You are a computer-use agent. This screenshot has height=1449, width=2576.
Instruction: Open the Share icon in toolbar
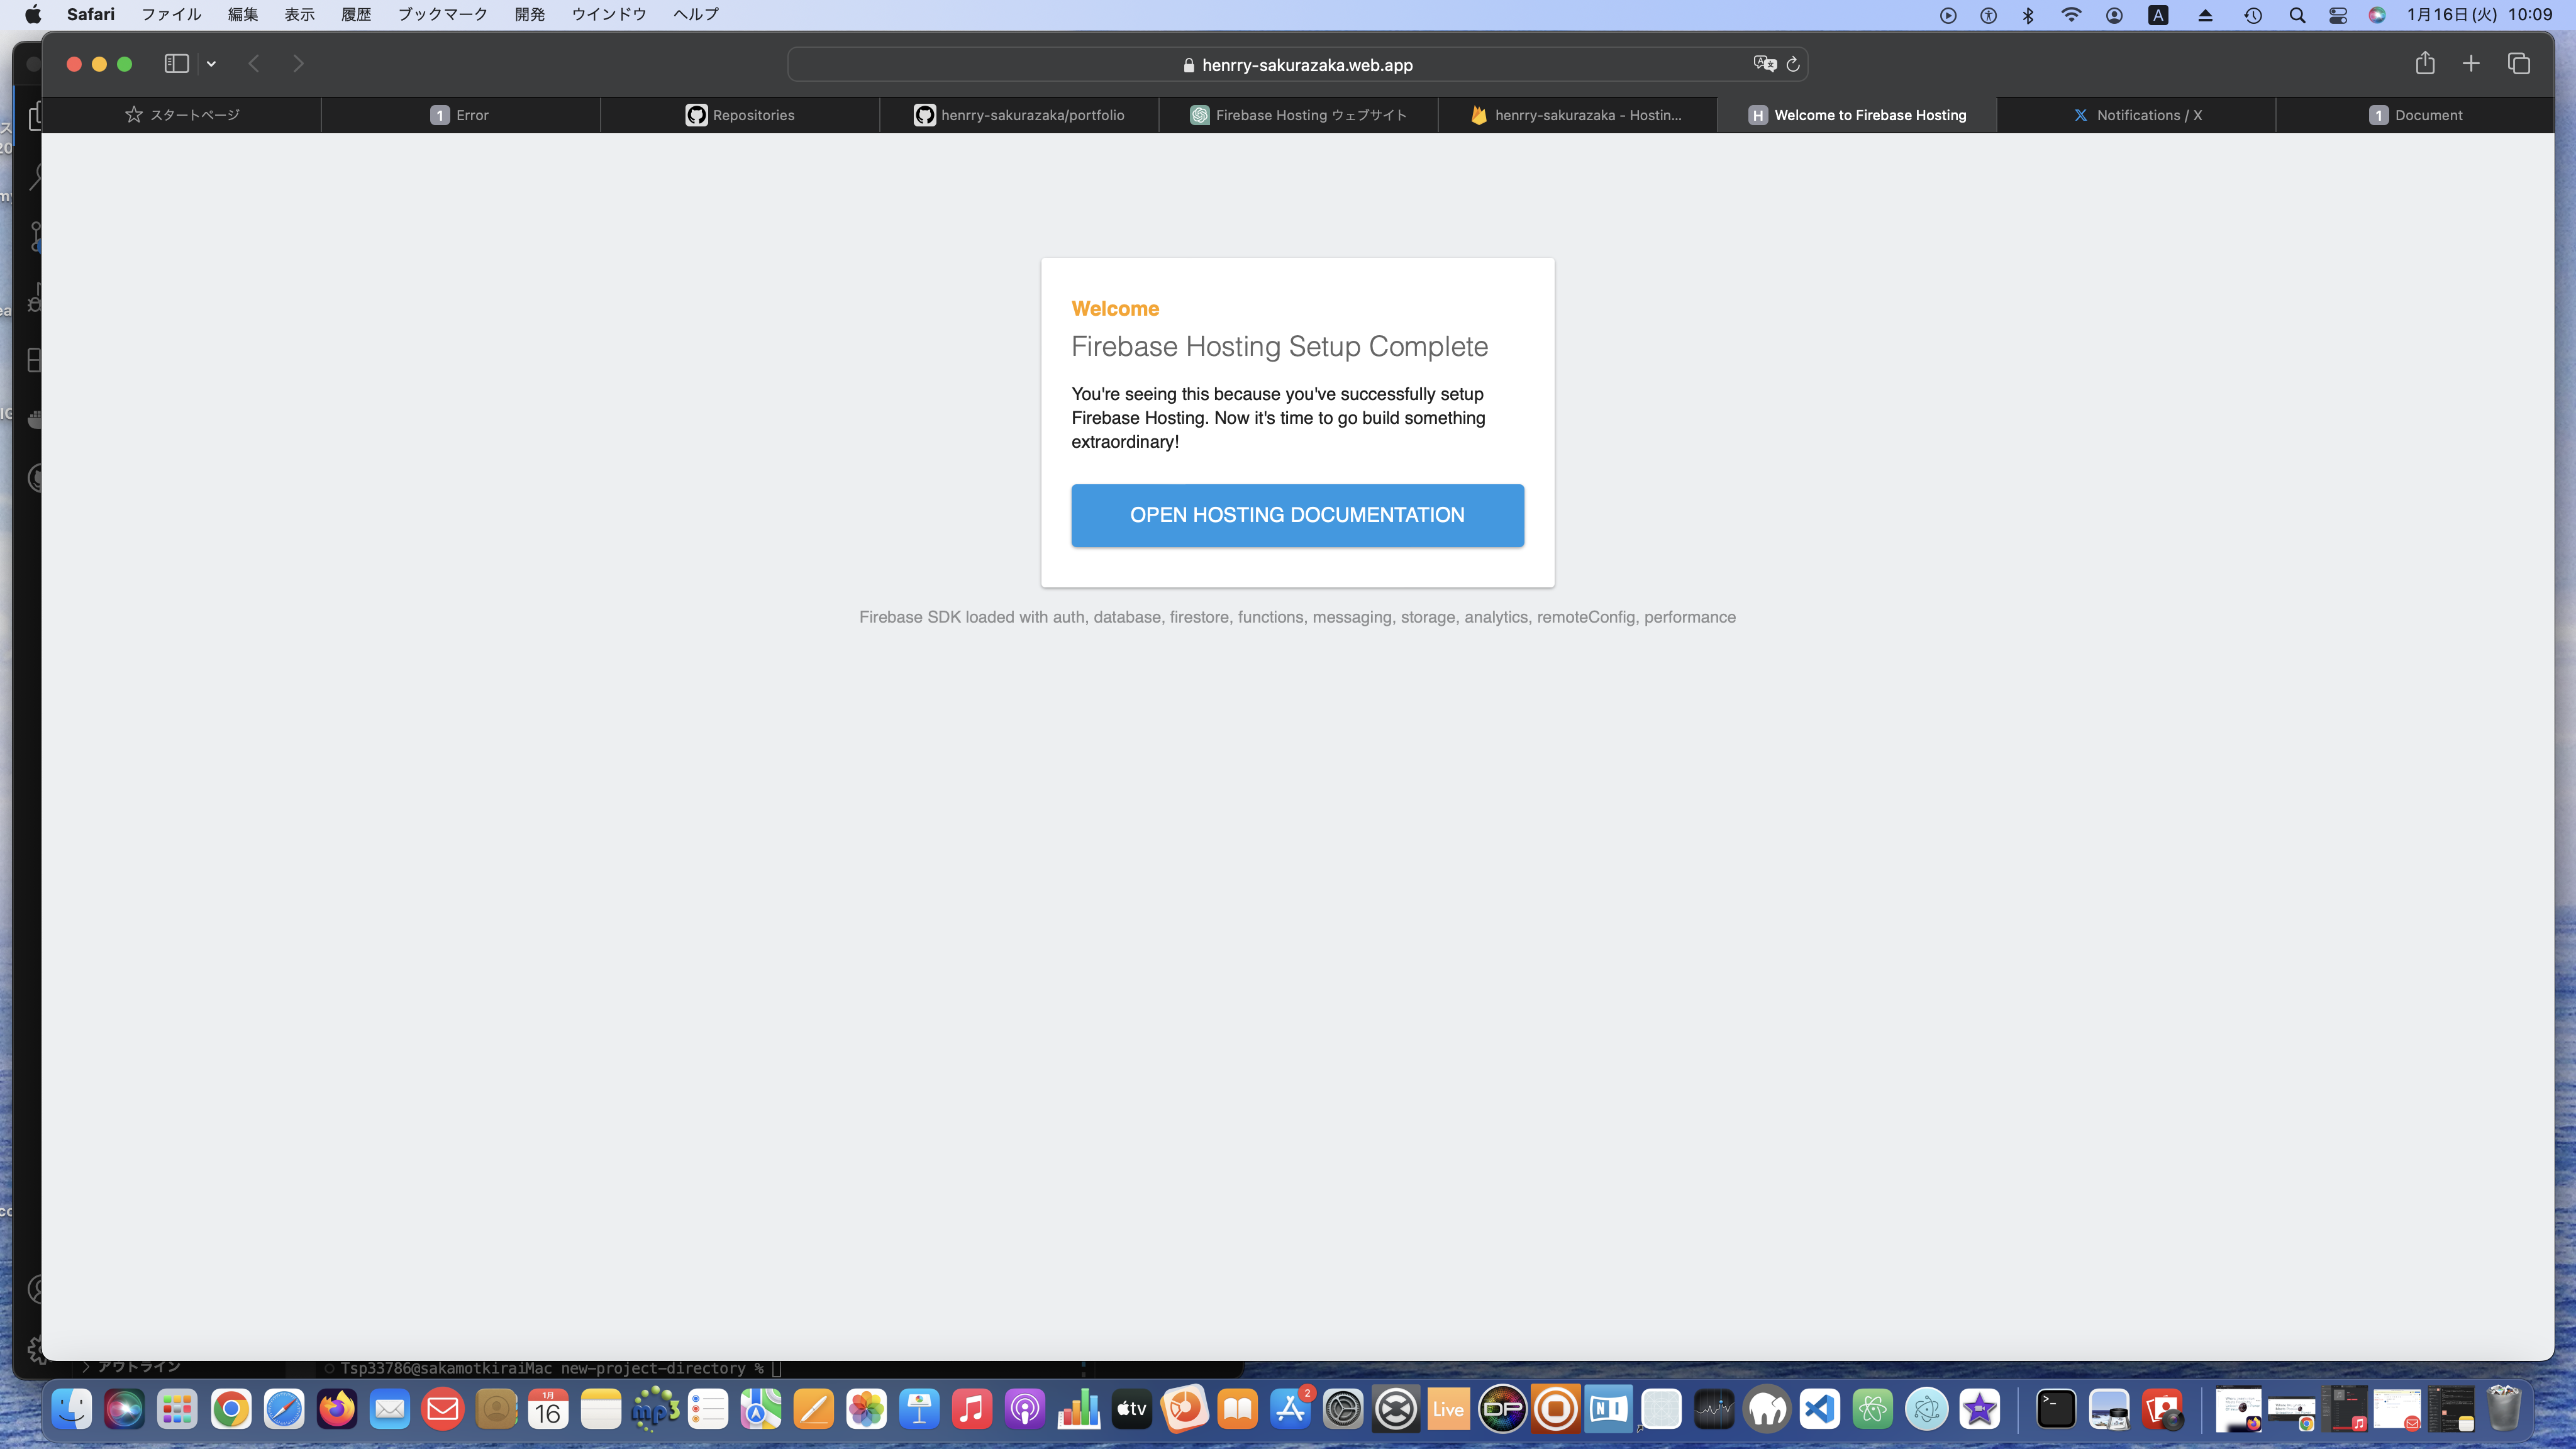pyautogui.click(x=2425, y=63)
